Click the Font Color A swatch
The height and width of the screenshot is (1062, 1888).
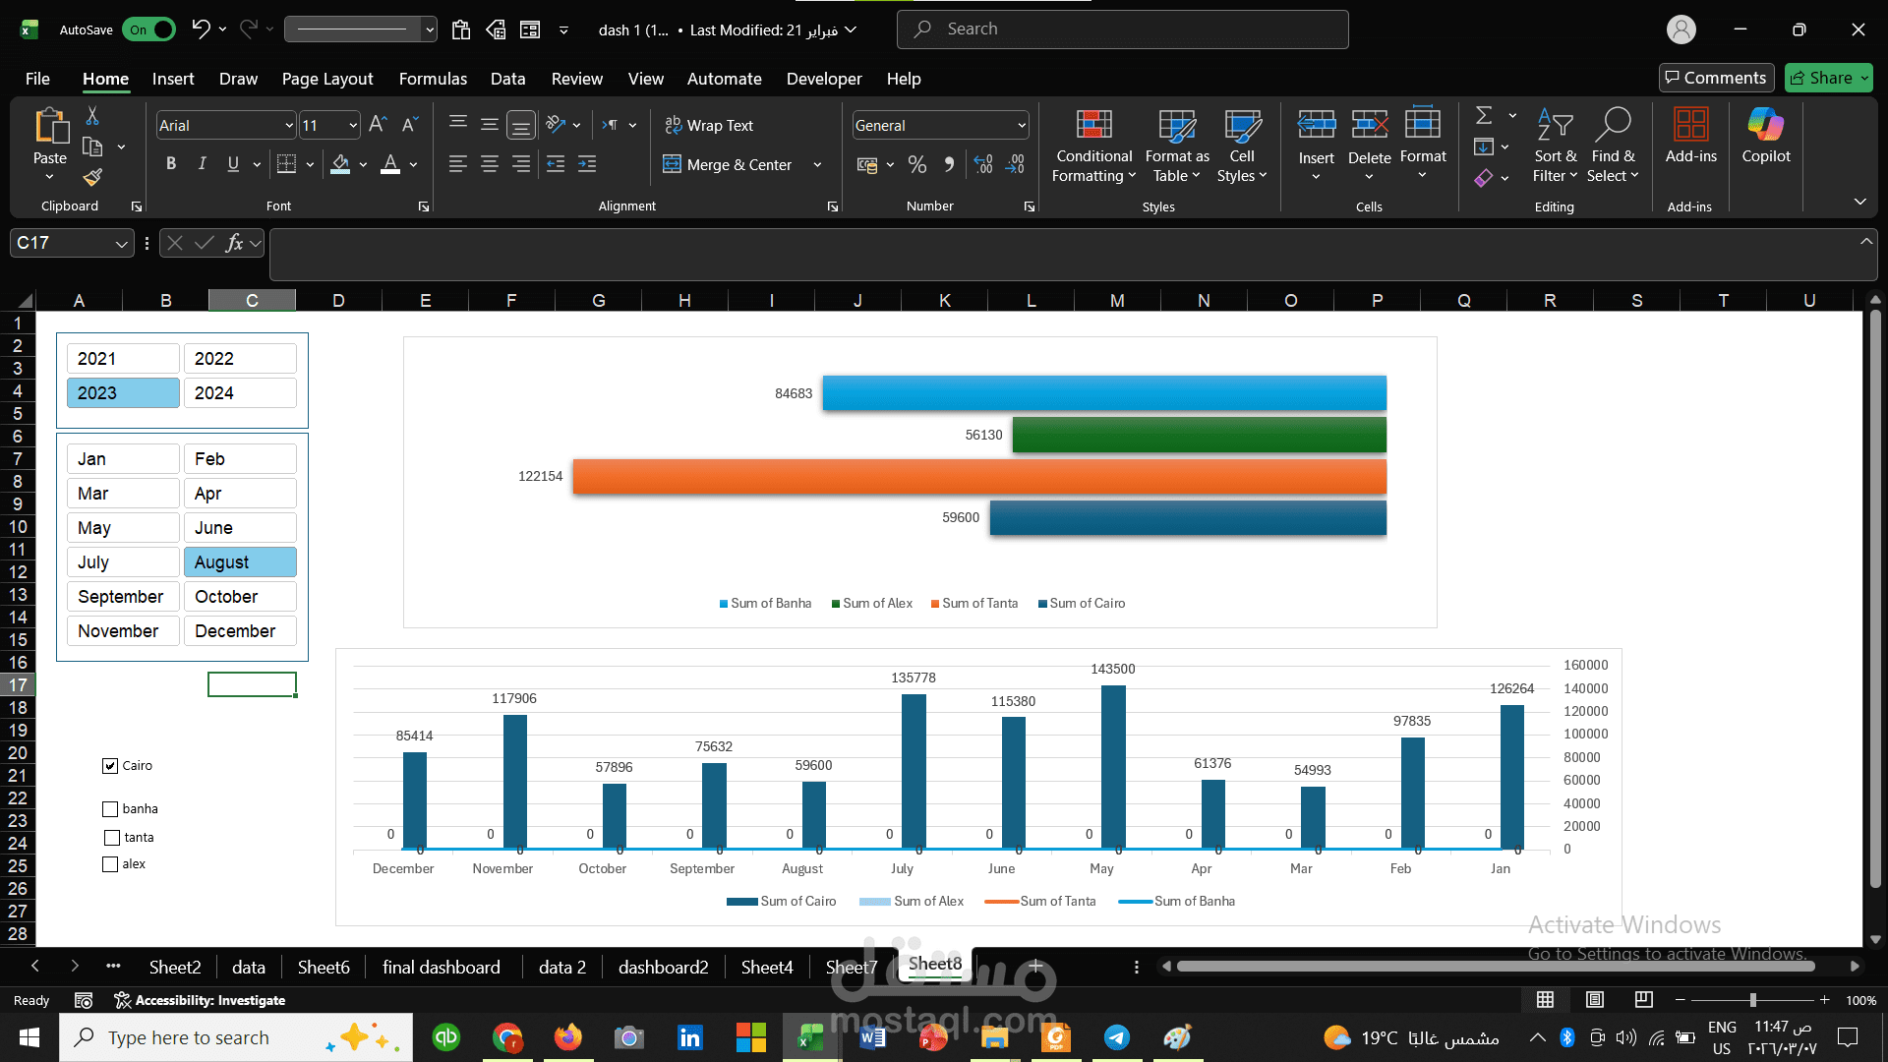click(x=390, y=164)
